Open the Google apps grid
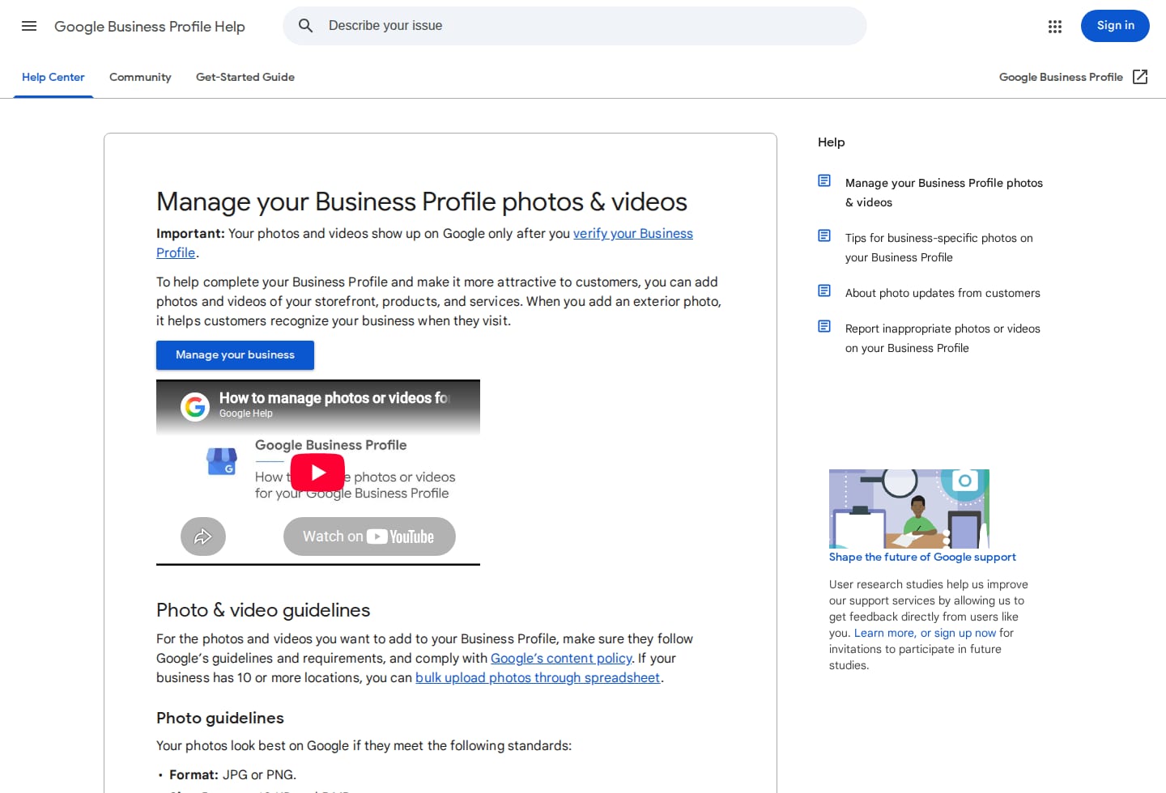The image size is (1166, 793). point(1054,27)
